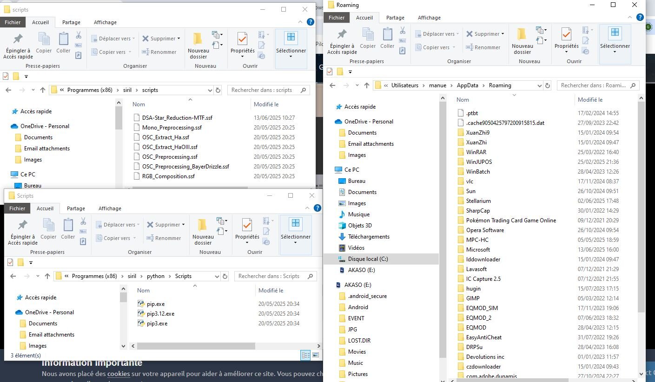Click the edit icon in siril scripts ribbon

tap(262, 45)
